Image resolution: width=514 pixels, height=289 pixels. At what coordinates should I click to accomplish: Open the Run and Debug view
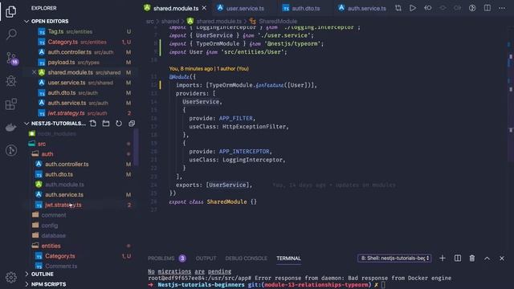10,81
